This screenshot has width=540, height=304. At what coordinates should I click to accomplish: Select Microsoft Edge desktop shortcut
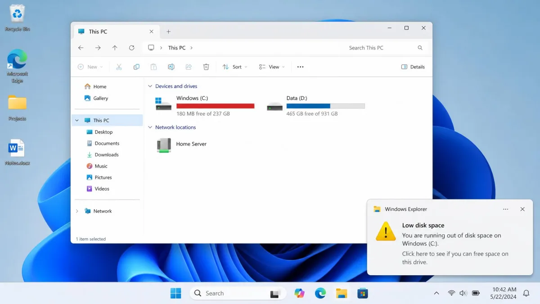point(18,66)
